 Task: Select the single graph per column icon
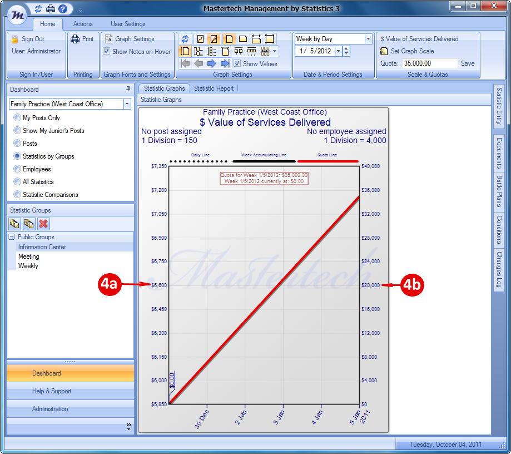(185, 51)
